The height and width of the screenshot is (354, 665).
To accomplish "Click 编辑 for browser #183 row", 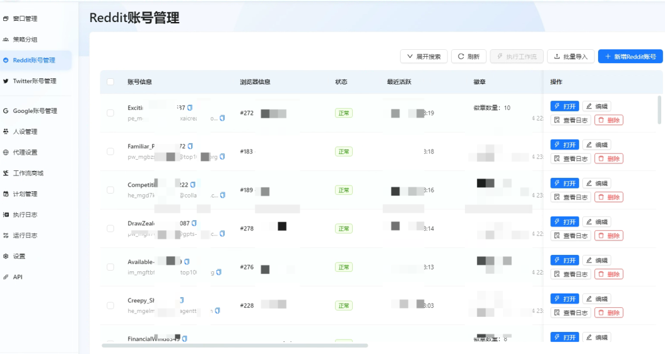I will [597, 145].
